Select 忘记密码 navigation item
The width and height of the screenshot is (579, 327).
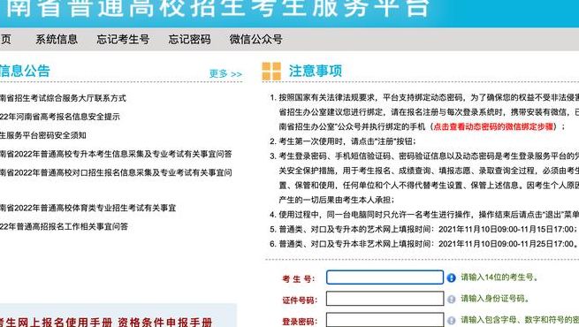189,39
